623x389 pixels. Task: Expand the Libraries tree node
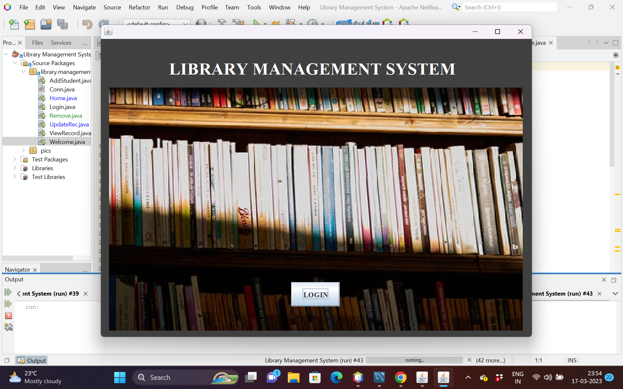(x=15, y=168)
